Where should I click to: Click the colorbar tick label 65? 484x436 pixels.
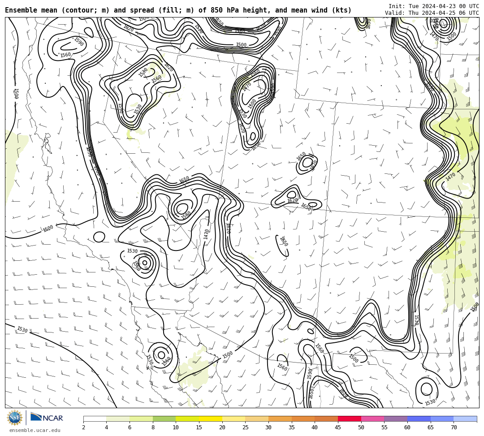(431, 427)
